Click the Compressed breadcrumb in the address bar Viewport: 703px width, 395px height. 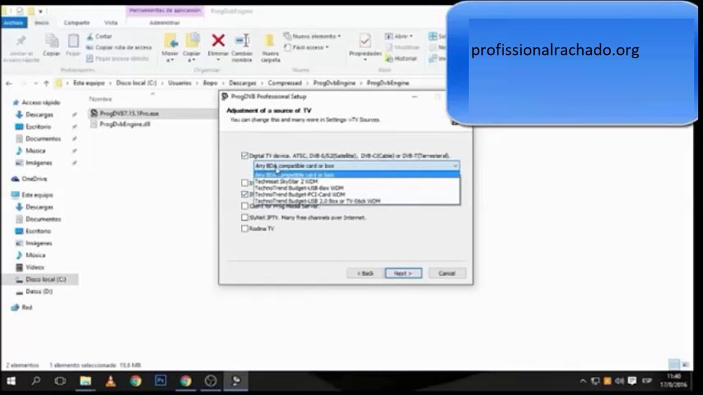coord(285,83)
